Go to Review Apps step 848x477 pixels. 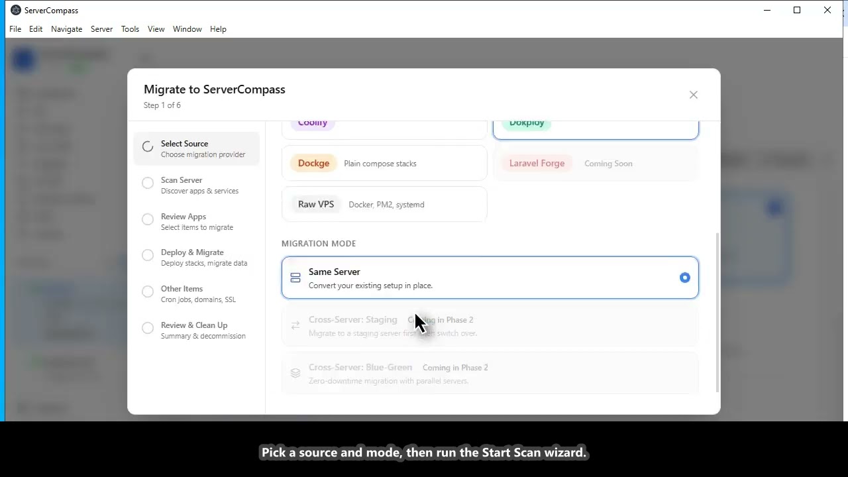[196, 221]
